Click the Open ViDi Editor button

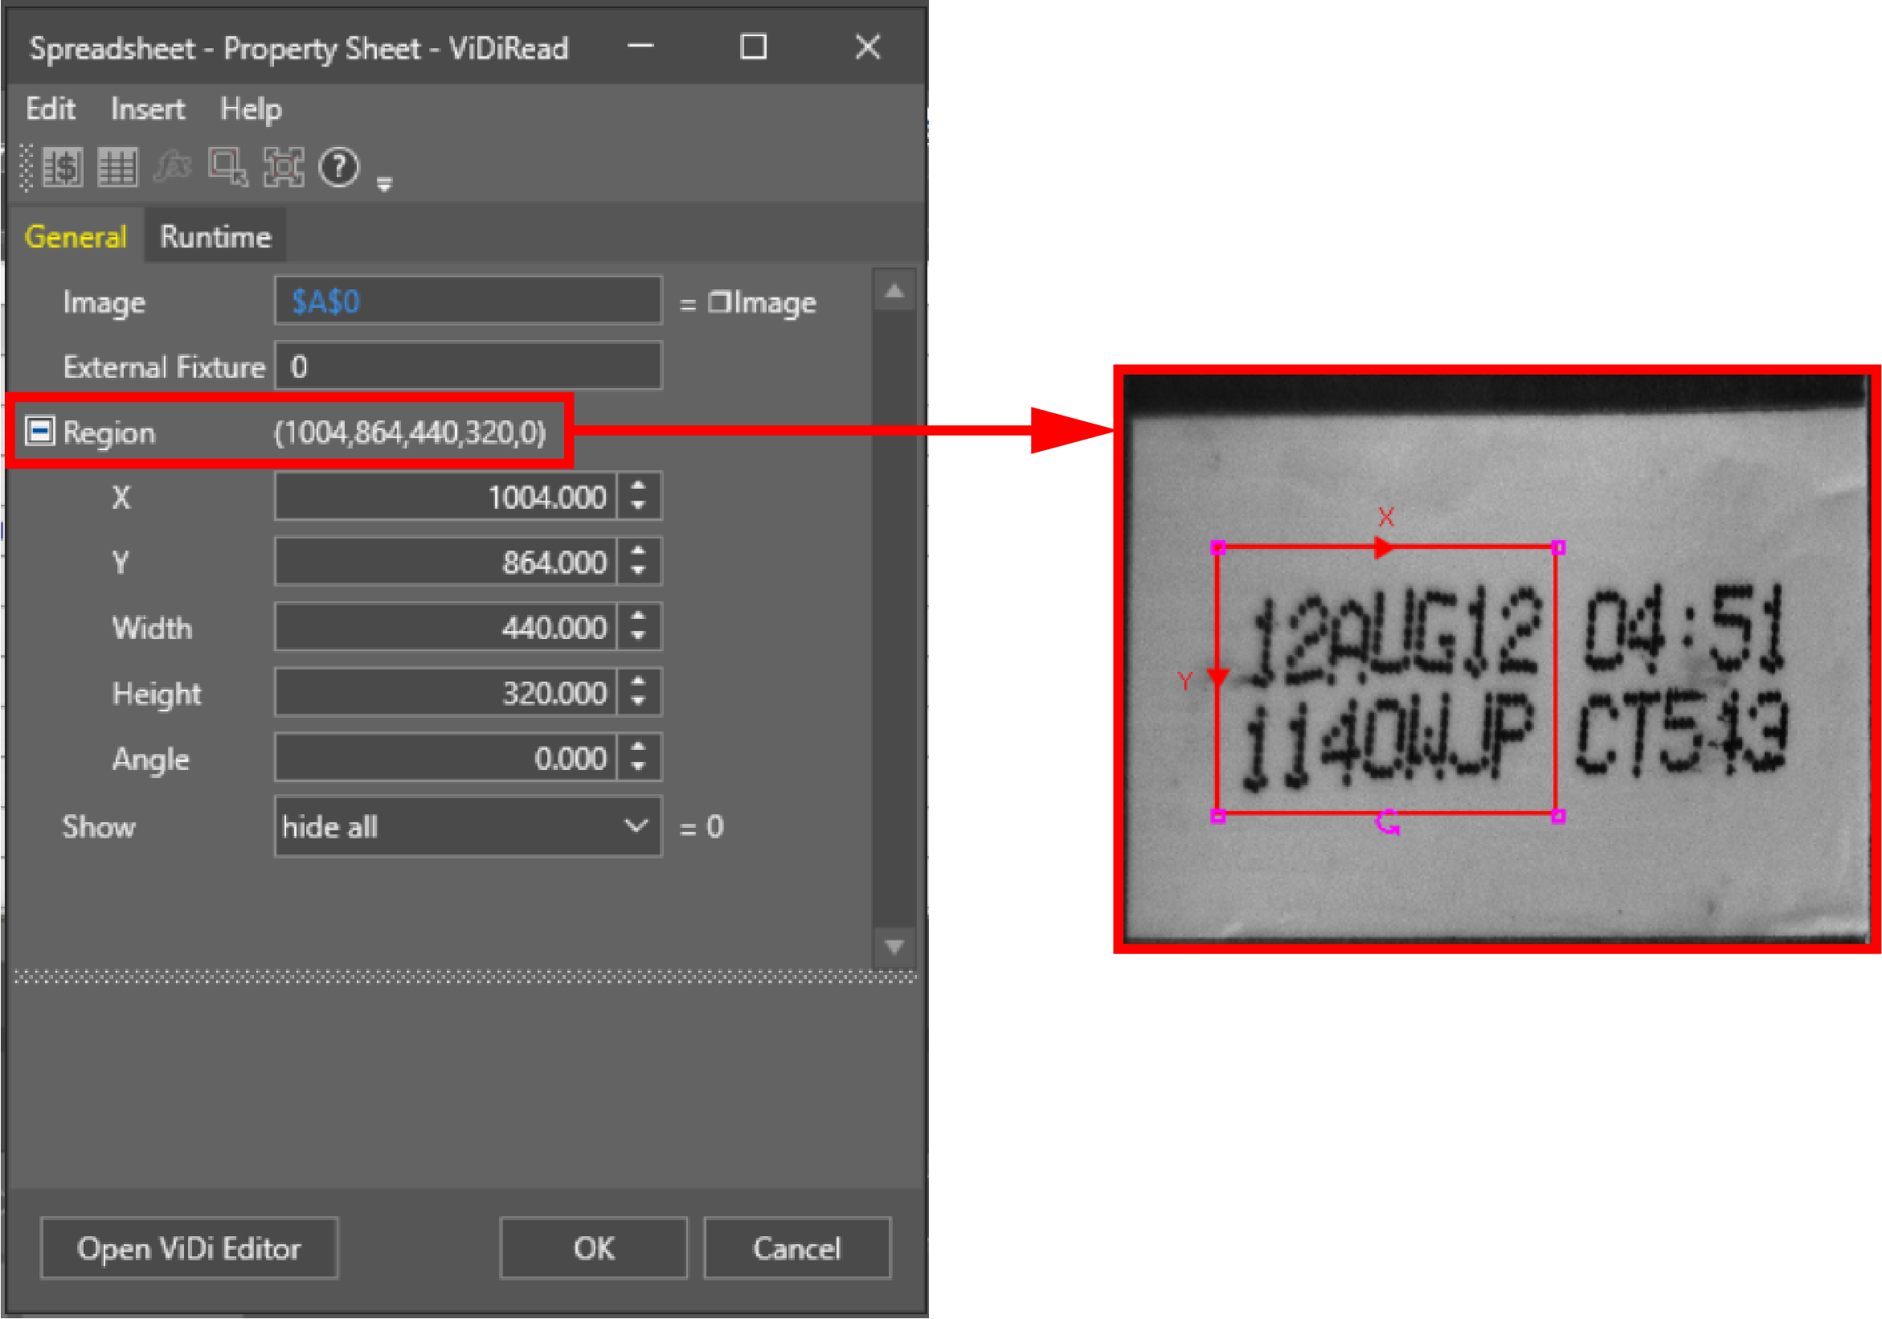point(189,1248)
